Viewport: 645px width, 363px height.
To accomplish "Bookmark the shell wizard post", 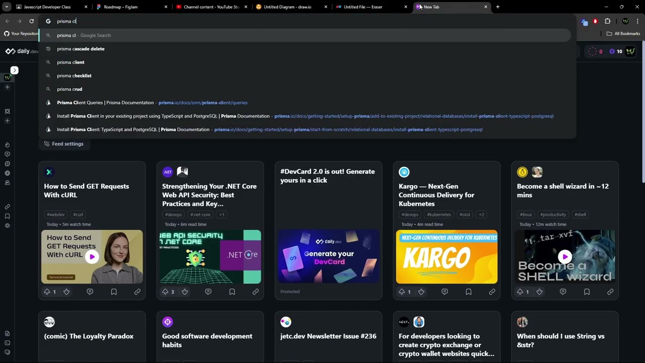I will point(587,292).
